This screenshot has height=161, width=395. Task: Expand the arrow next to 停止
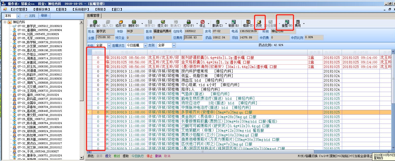pos(209,24)
